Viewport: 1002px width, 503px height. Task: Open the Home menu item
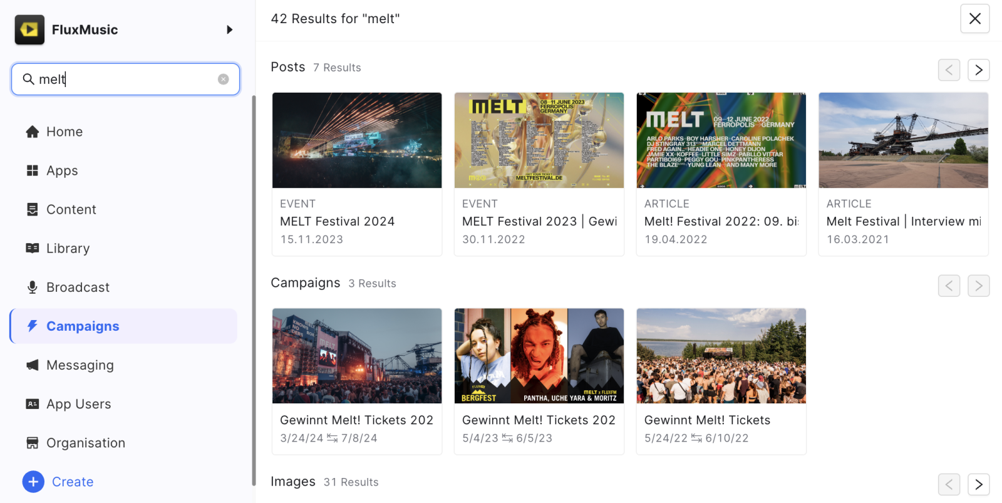[x=123, y=132]
